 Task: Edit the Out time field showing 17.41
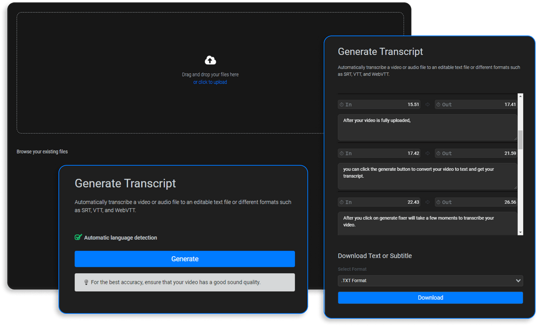coord(476,105)
